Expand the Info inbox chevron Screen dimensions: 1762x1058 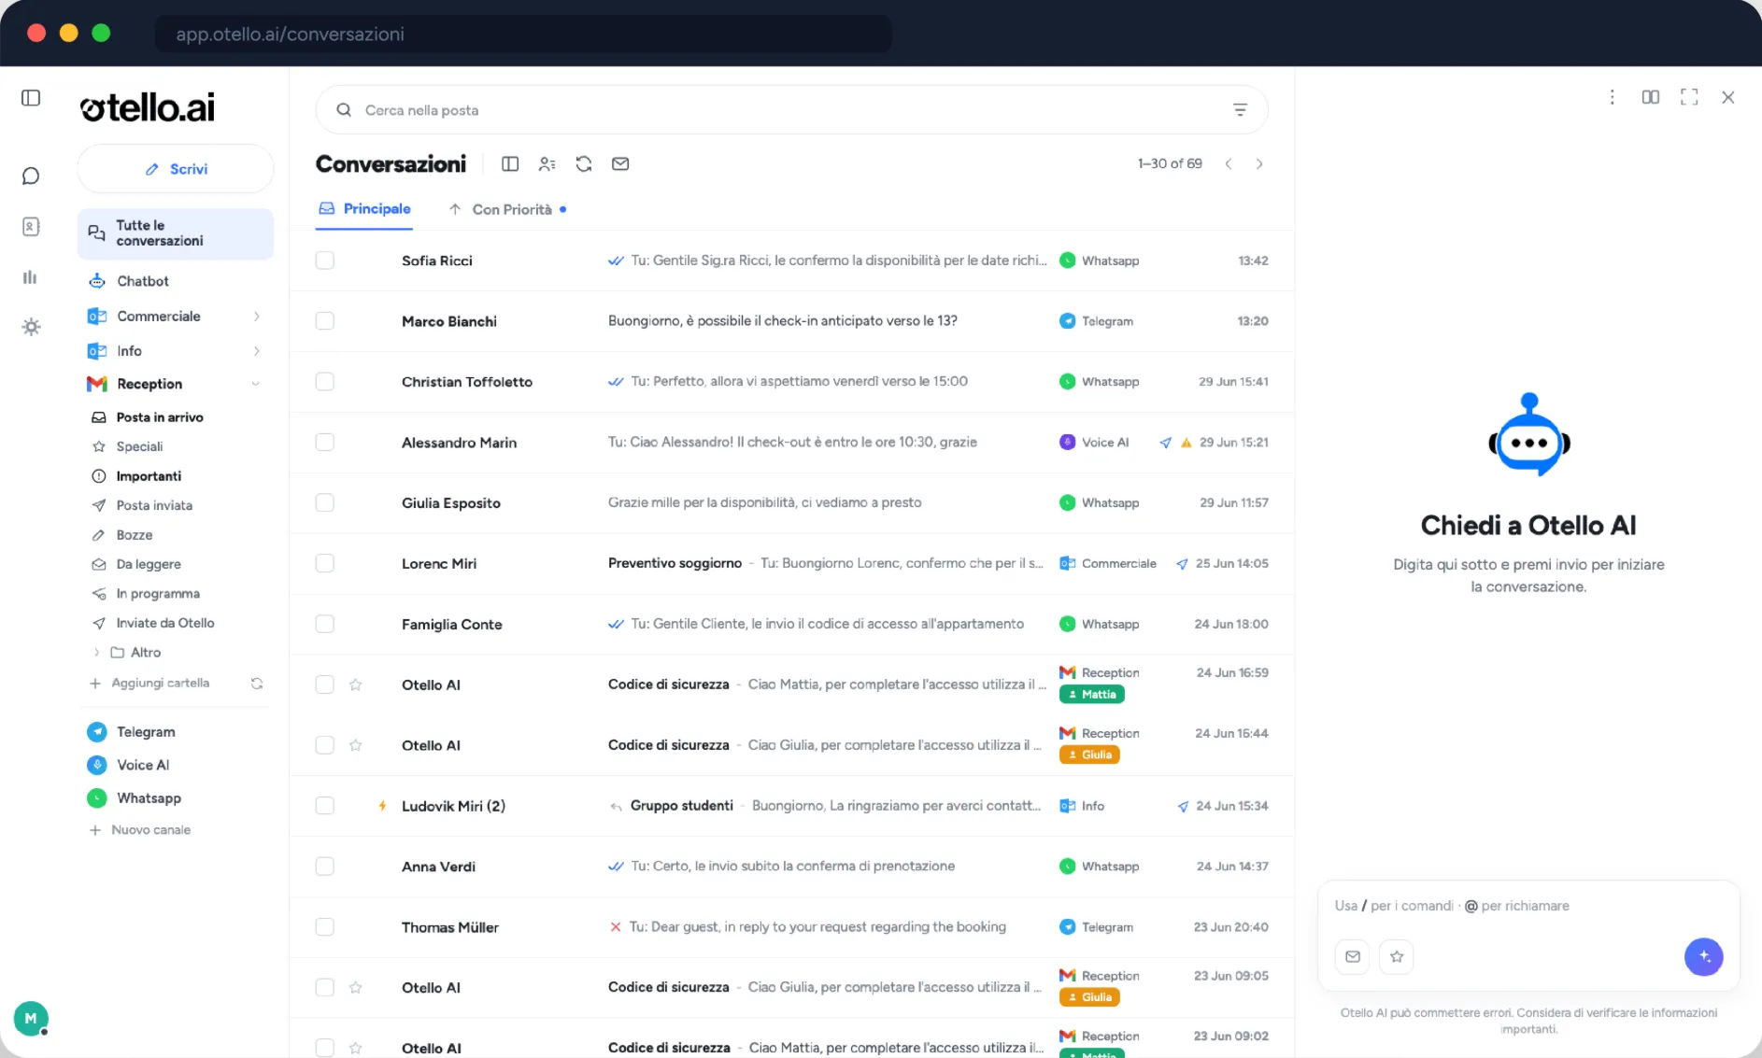tap(257, 351)
